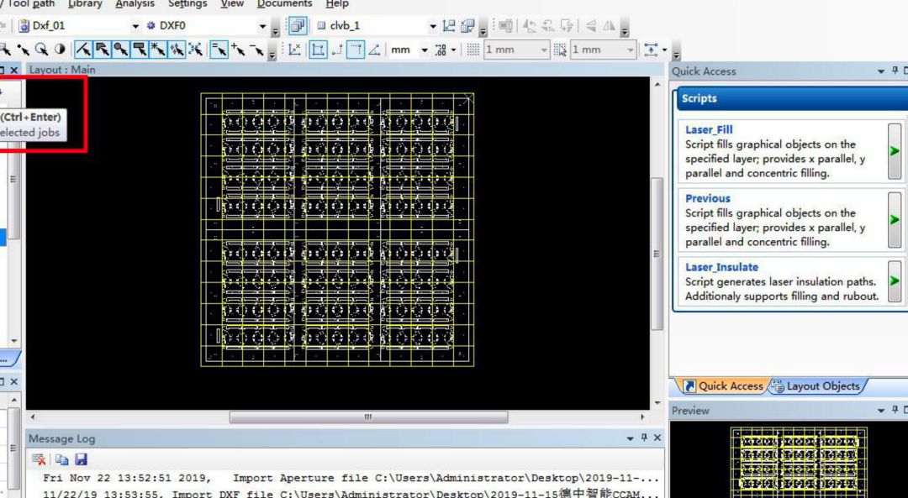Image resolution: width=908 pixels, height=498 pixels.
Task: Click the coordinate origin axis icon
Action: click(x=294, y=50)
